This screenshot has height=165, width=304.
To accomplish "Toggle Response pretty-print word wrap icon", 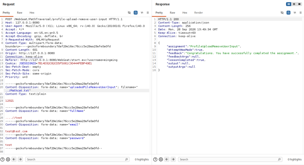I will pyautogui.click(x=288, y=12).
